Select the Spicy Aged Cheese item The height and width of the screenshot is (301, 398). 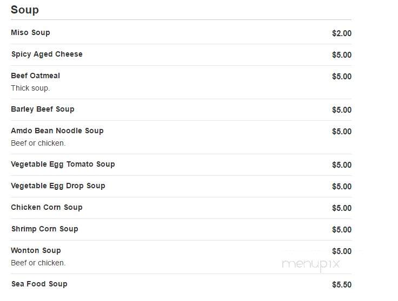point(47,54)
